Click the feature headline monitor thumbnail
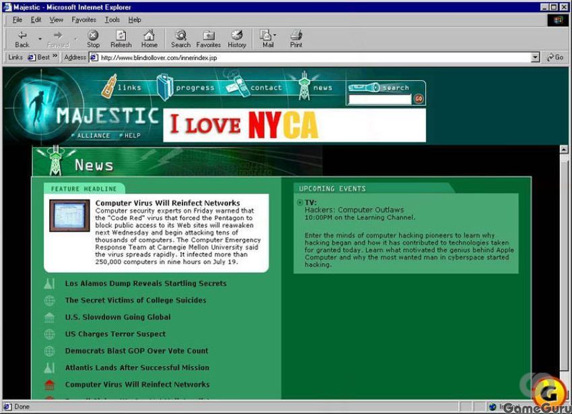The height and width of the screenshot is (414, 572). coord(69,215)
